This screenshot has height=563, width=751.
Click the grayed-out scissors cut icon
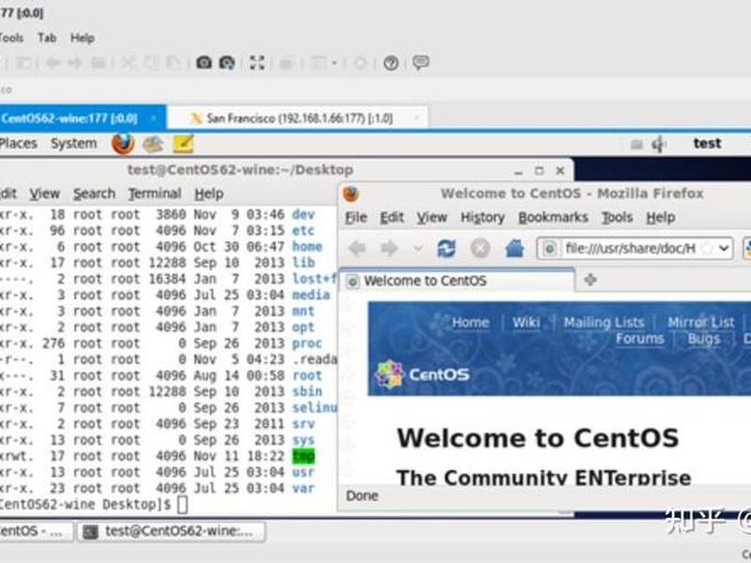click(129, 63)
